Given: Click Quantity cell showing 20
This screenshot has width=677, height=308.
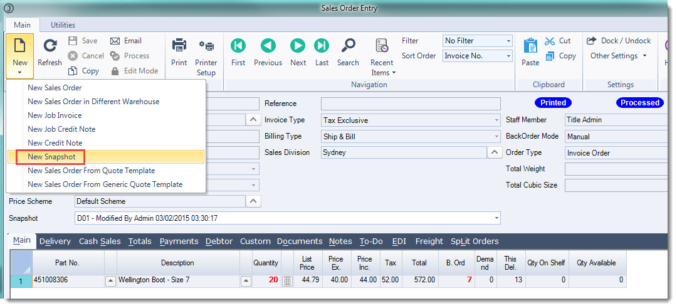Looking at the screenshot, I should pos(266,280).
